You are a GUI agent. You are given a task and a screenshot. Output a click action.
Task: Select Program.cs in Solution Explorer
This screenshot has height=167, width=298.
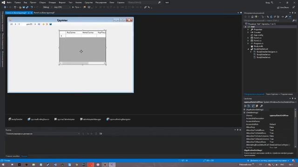258,43
